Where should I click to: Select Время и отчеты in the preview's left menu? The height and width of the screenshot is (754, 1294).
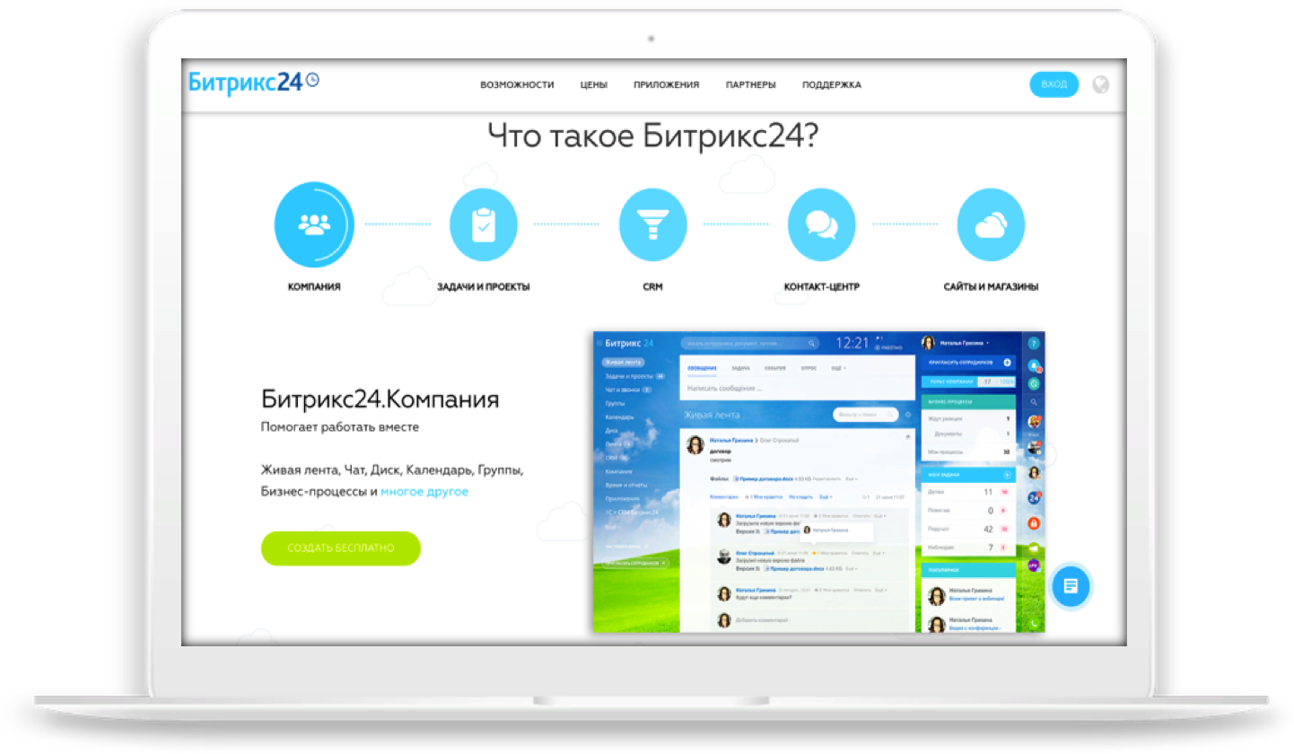626,485
